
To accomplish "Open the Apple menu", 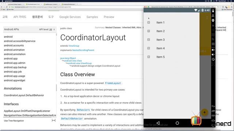I will pos(3,1).
